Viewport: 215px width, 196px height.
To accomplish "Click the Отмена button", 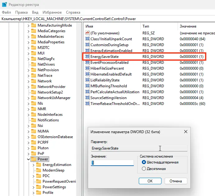I will [175, 181].
